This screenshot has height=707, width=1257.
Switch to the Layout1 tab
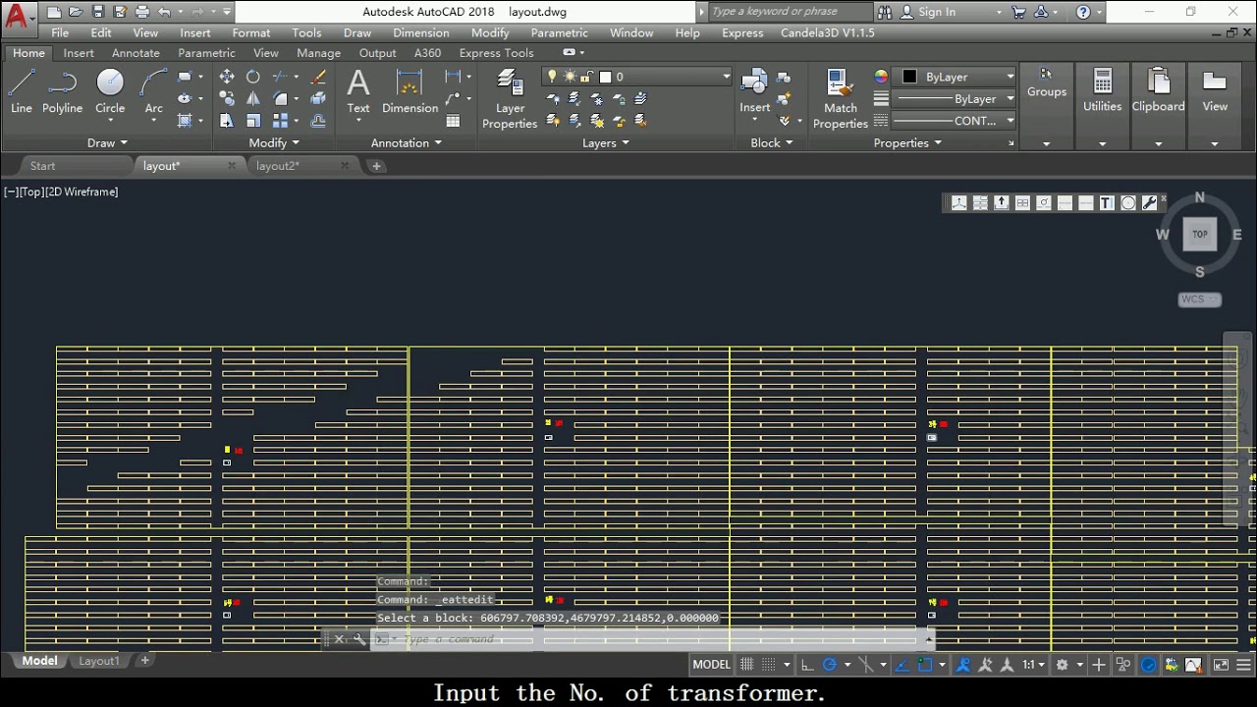click(98, 661)
